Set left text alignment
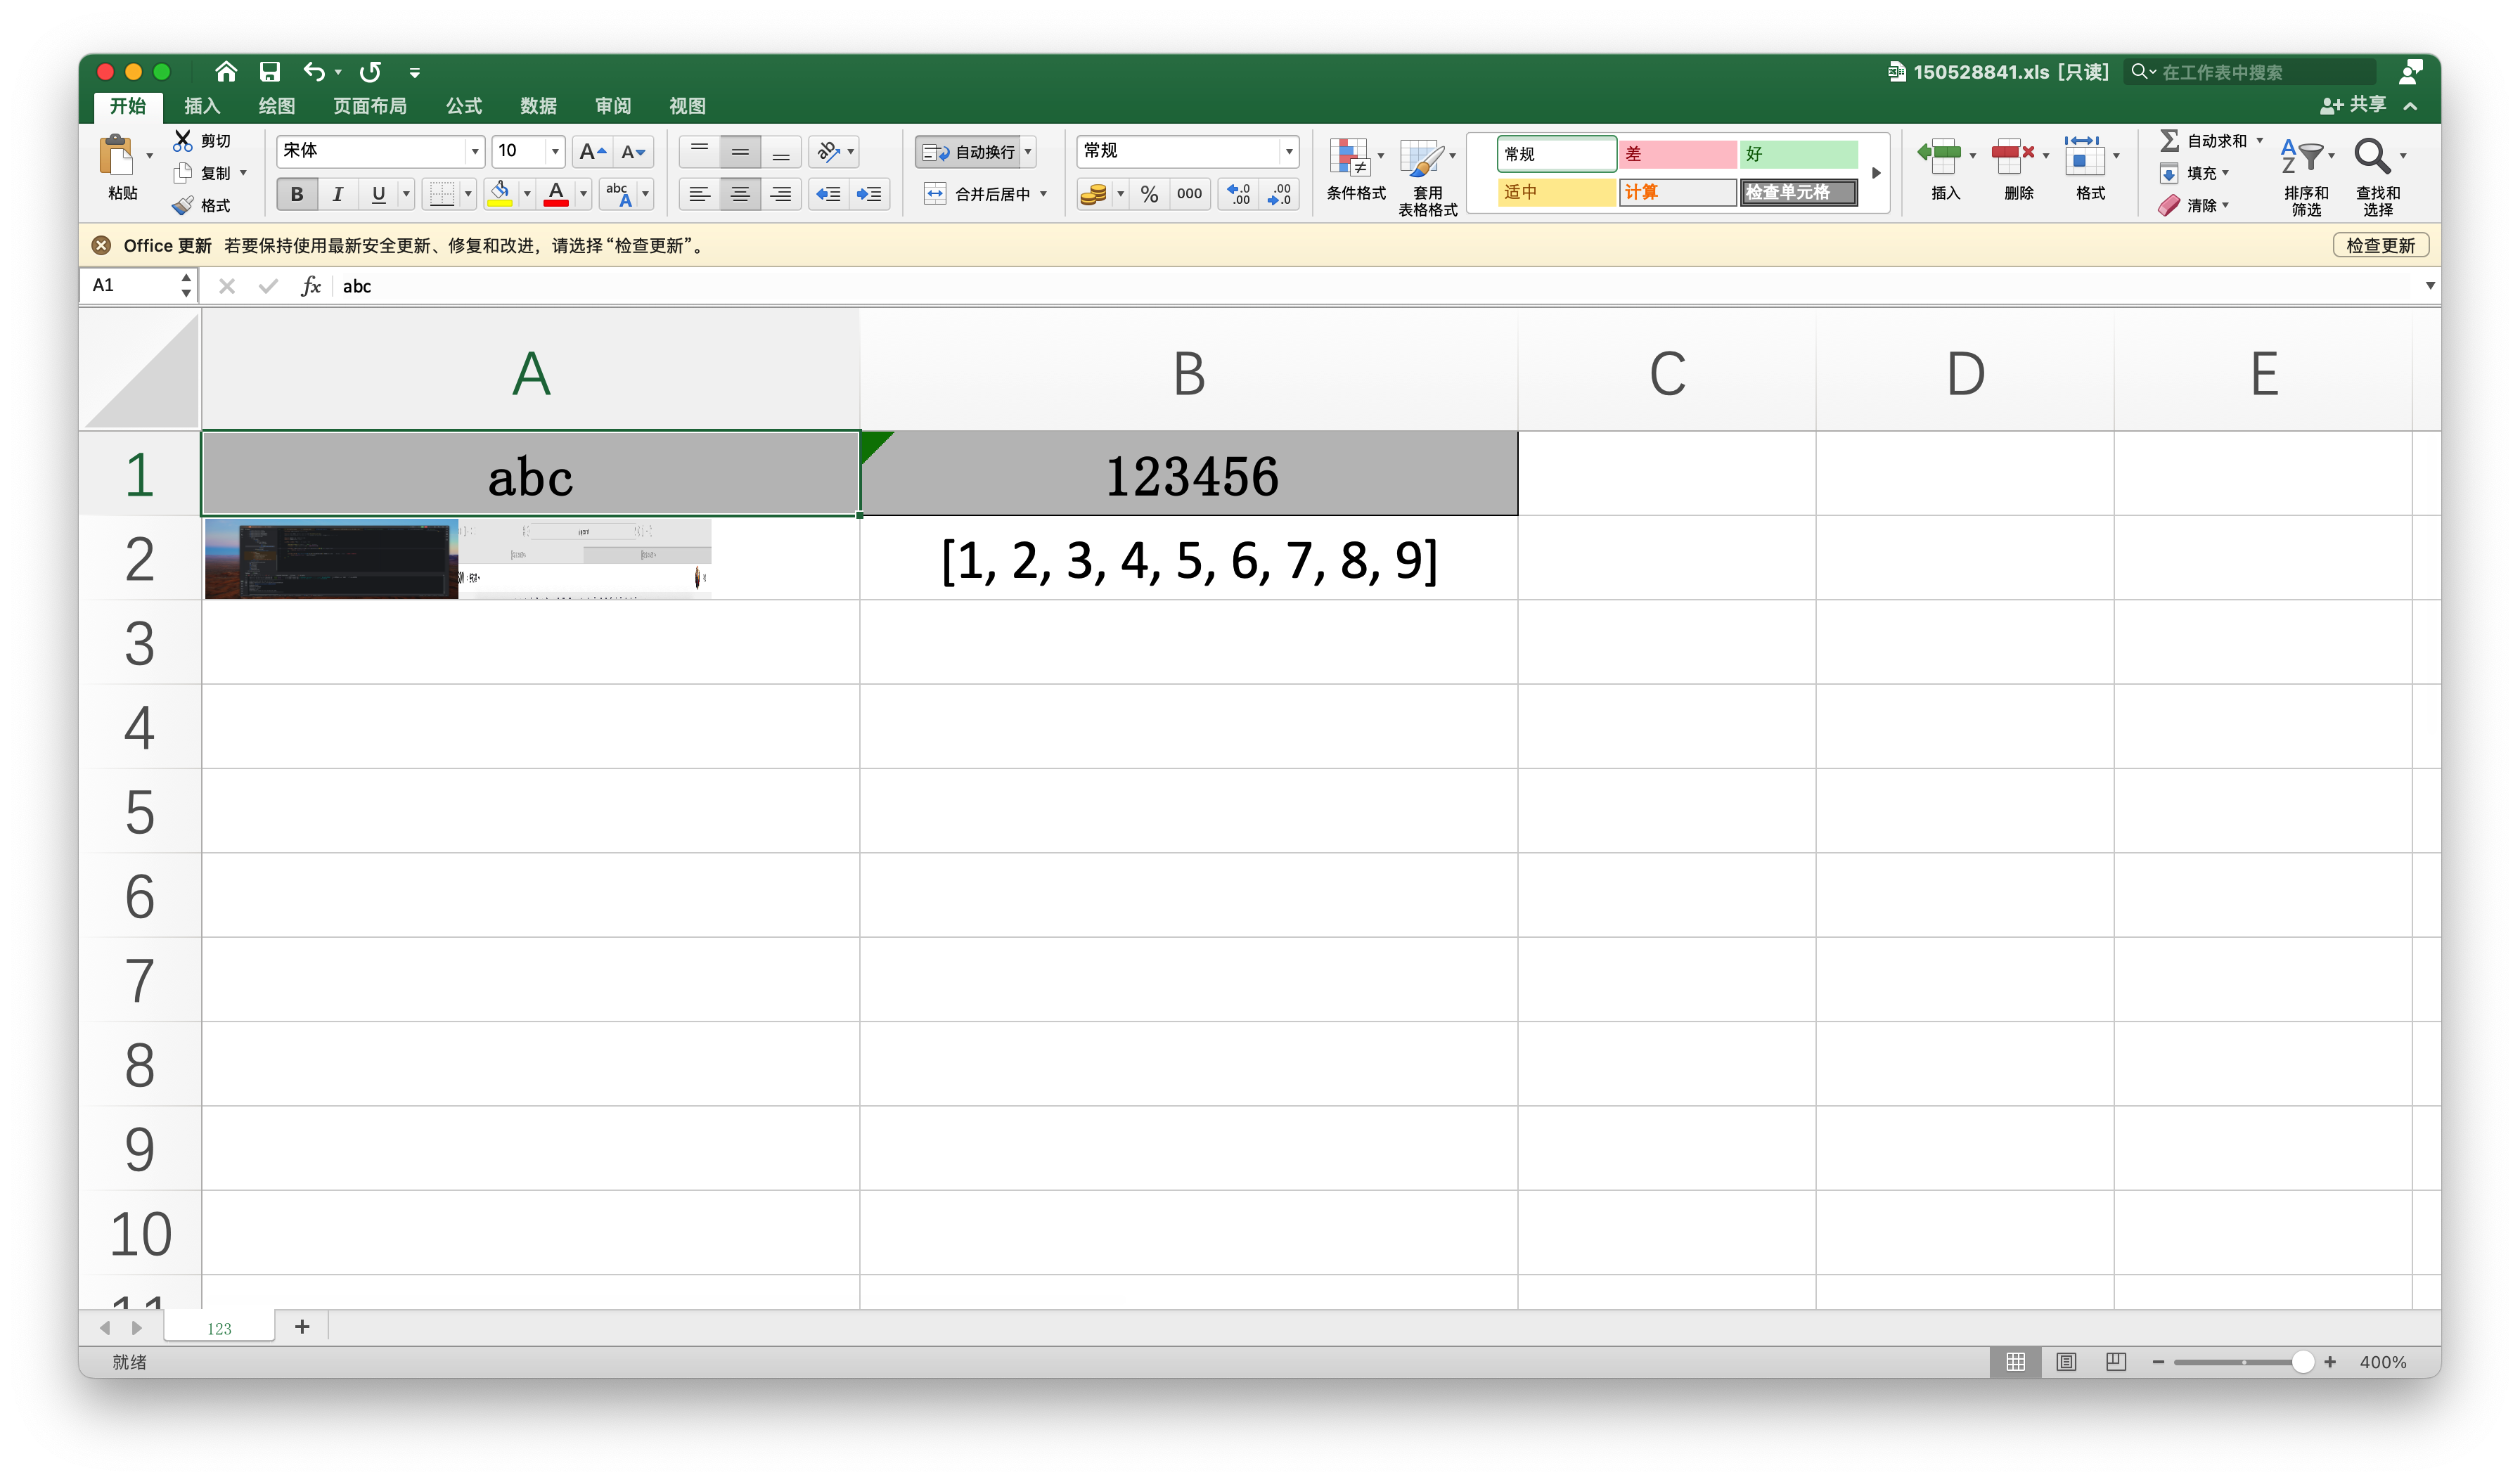This screenshot has height=1482, width=2520. (699, 194)
